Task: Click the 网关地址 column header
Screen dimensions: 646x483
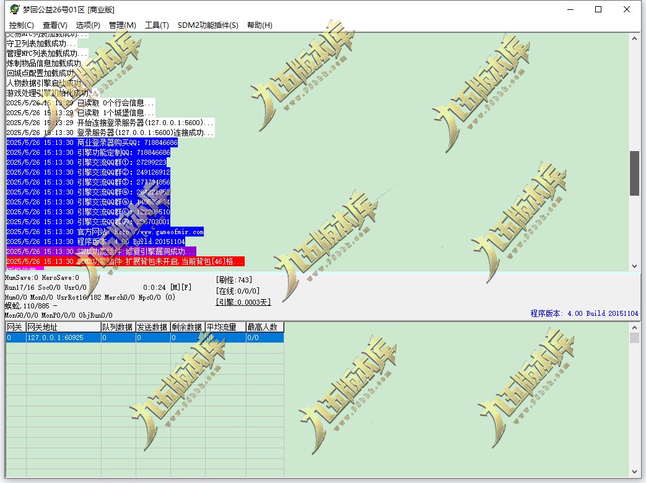Action: 63,327
